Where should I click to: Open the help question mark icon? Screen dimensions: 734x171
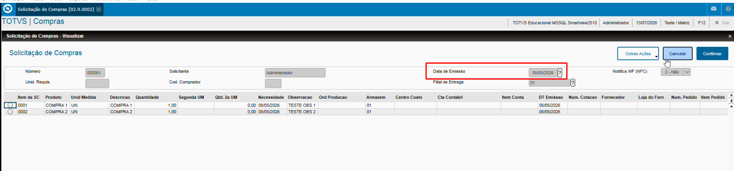[x=728, y=9]
